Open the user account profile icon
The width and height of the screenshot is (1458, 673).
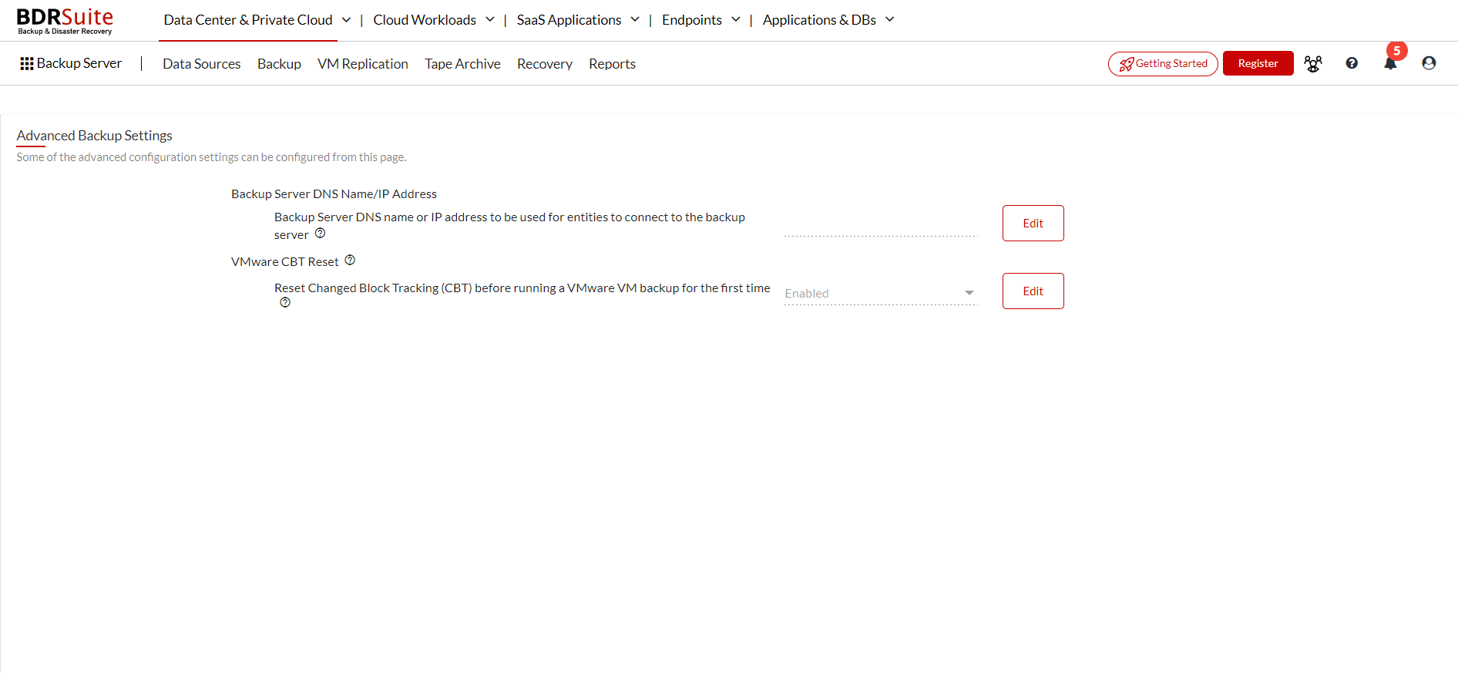(1429, 63)
